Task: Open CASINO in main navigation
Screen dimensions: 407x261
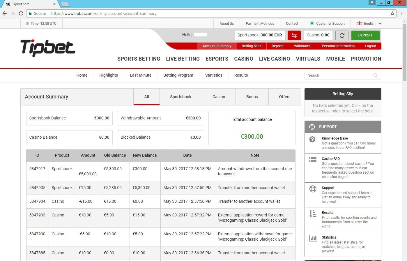Action: click(x=244, y=59)
